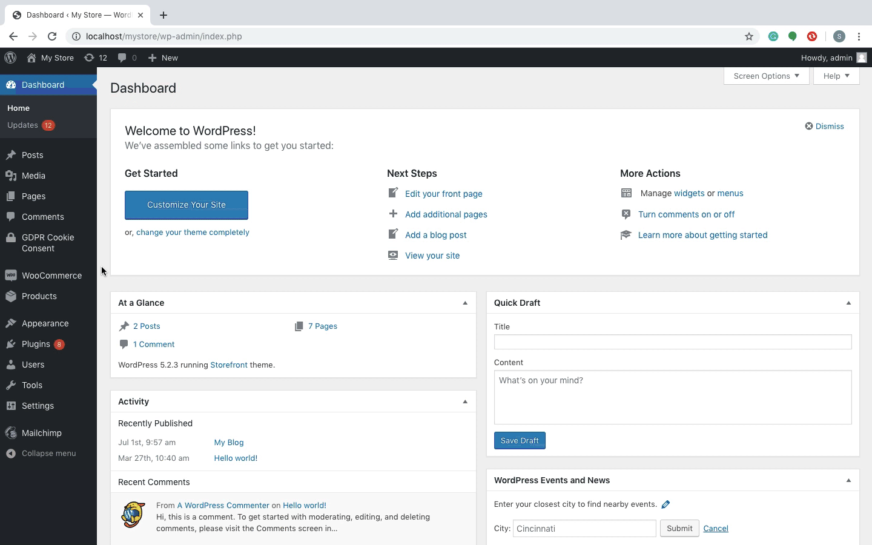The height and width of the screenshot is (545, 872).
Task: Open the 2 Posts link in At a Glance
Action: [x=147, y=326]
